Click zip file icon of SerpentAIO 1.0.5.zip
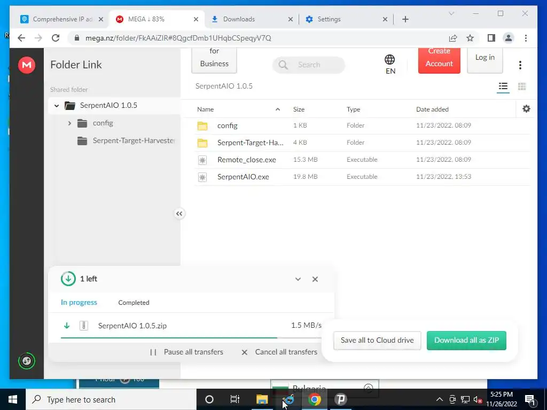Image resolution: width=547 pixels, height=410 pixels. [x=84, y=326]
